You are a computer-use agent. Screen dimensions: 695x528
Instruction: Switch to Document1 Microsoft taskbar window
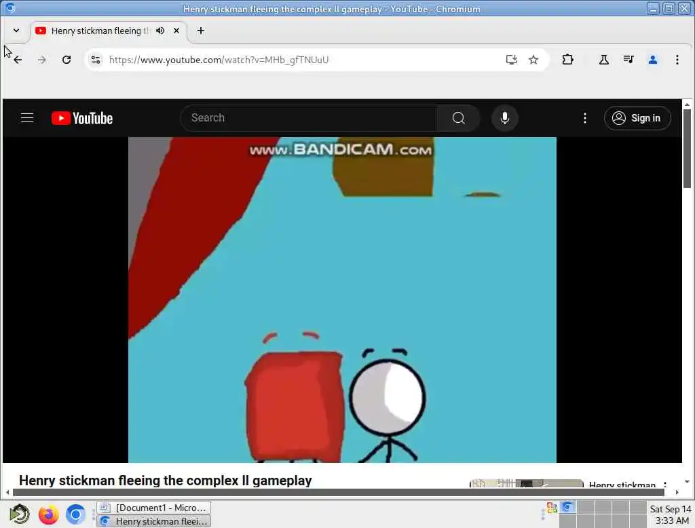pos(154,508)
